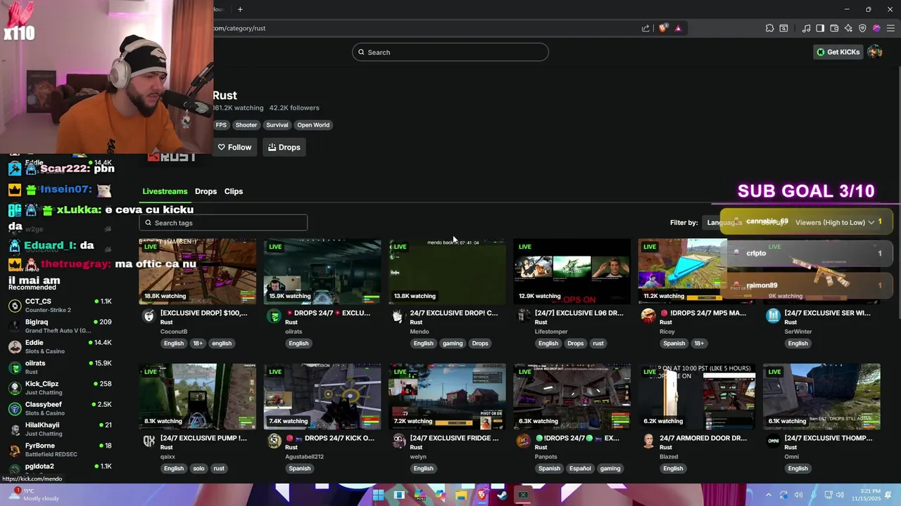The image size is (901, 506).
Task: Switch to Drops tab
Action: click(206, 191)
